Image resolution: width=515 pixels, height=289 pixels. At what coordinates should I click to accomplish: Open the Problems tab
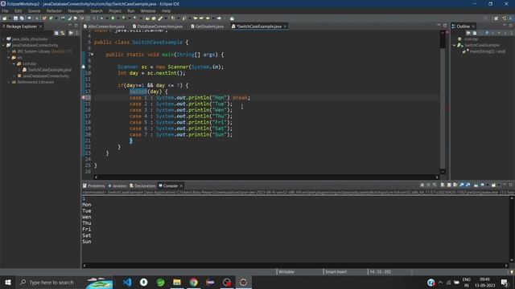(94, 185)
